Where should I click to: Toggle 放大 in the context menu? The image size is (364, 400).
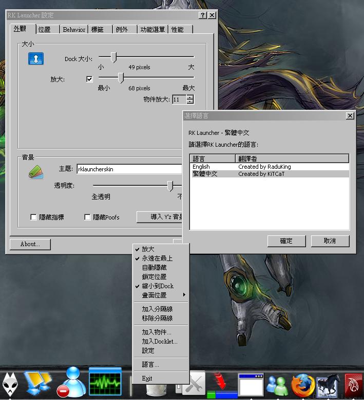pyautogui.click(x=161, y=249)
